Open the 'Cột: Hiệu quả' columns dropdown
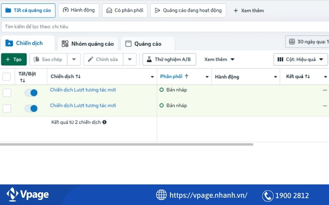 point(301,60)
